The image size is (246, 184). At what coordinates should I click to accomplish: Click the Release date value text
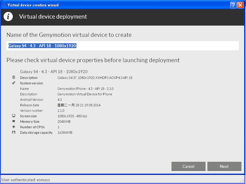pyautogui.click(x=79, y=105)
